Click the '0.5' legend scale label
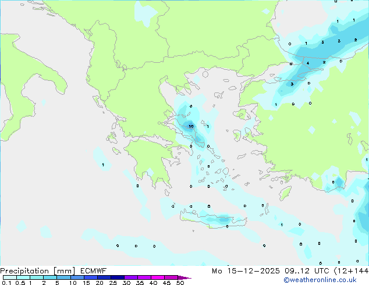The width and height of the screenshot is (369, 285). [20, 283]
